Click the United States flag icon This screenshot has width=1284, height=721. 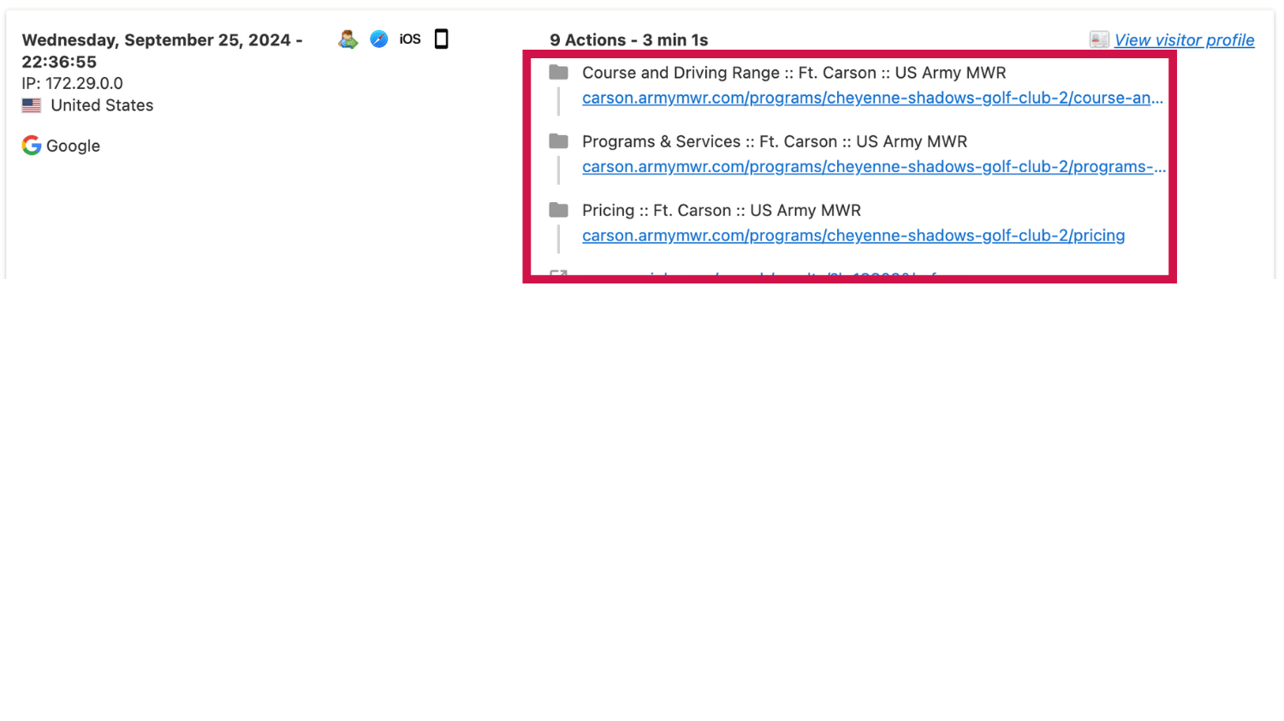[x=32, y=105]
